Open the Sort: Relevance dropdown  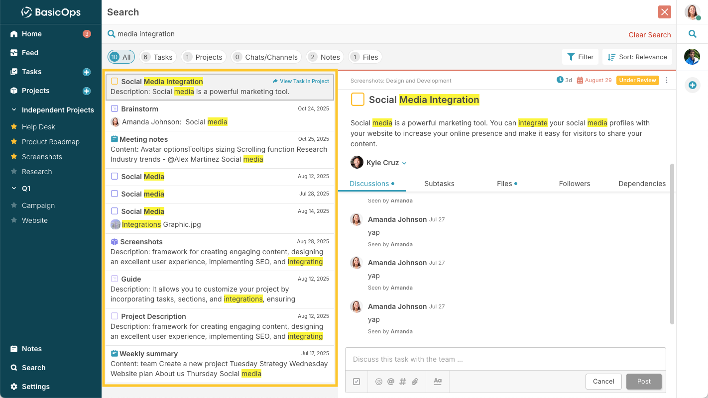(x=637, y=57)
